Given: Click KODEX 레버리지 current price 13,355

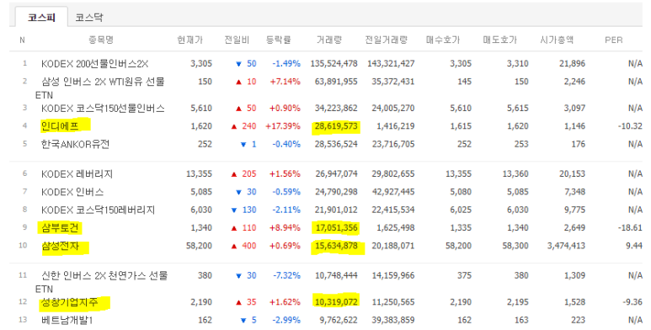Looking at the screenshot, I should click(x=199, y=174).
